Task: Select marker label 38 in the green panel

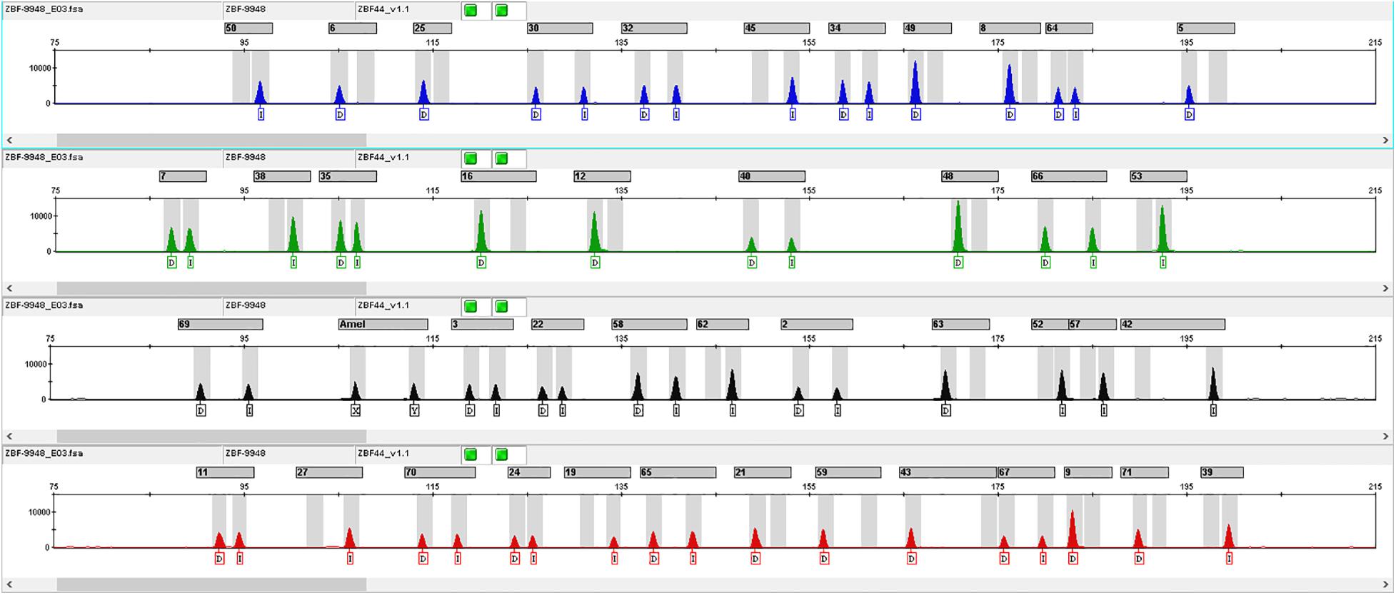Action: tap(282, 176)
